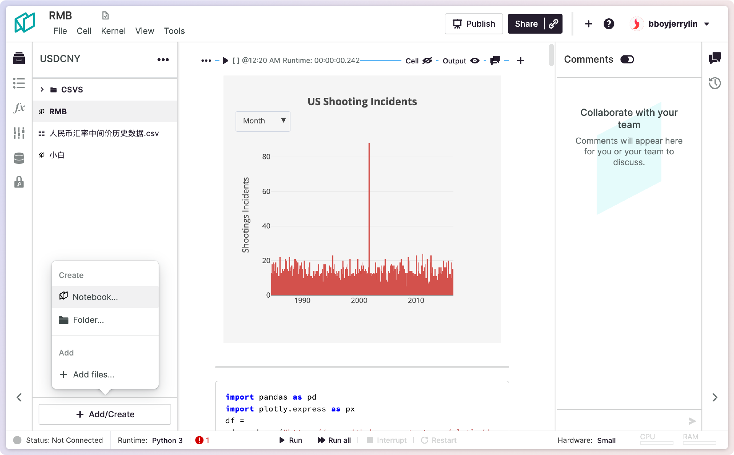Open the secrets padlock icon
Screen dimensions: 734x455
click(19, 182)
